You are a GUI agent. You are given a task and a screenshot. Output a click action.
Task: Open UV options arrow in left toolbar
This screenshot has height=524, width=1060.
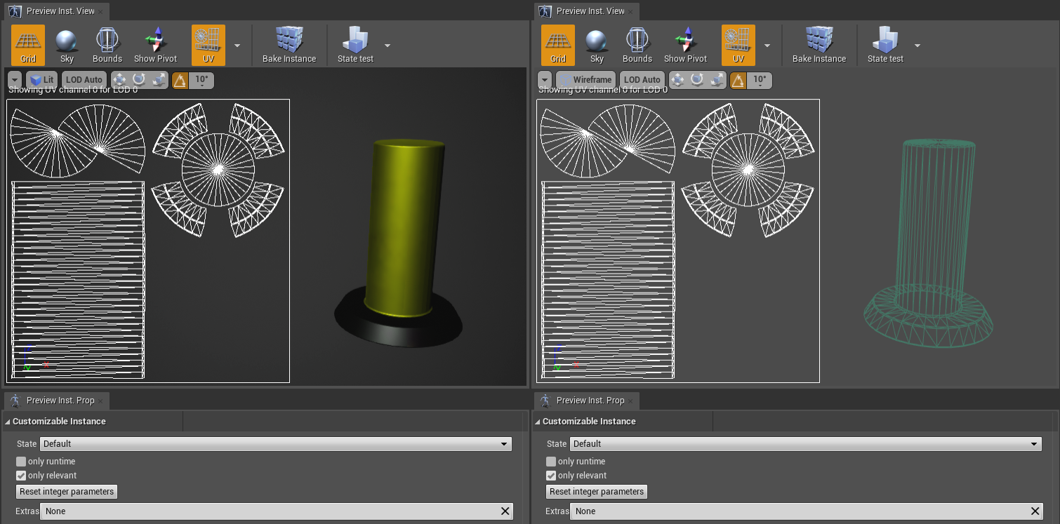point(237,46)
